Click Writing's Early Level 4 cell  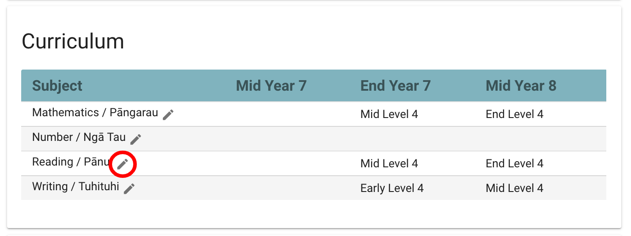(x=391, y=188)
